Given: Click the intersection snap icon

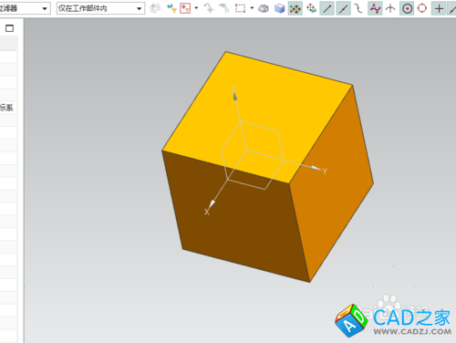Looking at the screenshot, I should (390, 8).
